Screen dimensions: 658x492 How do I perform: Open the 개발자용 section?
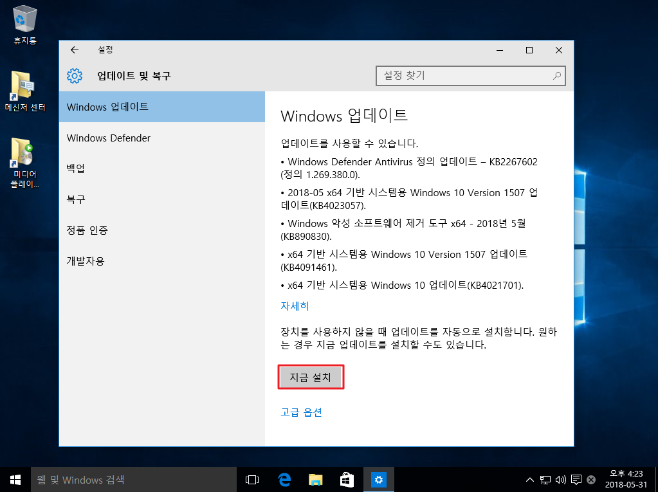162,261
